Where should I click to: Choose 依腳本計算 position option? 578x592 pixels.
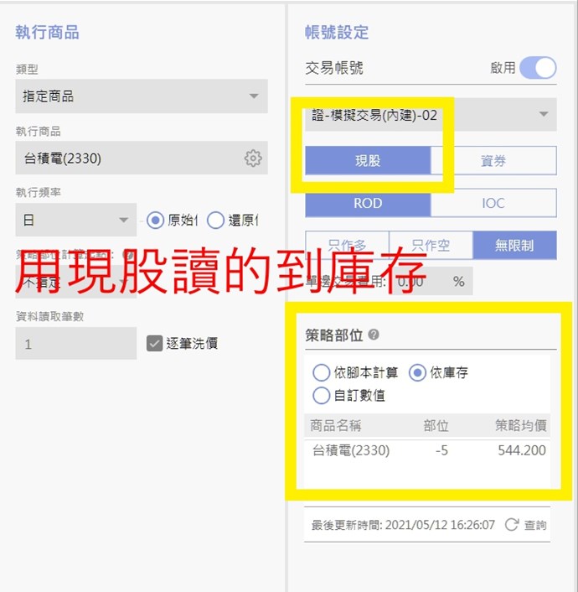pos(321,372)
